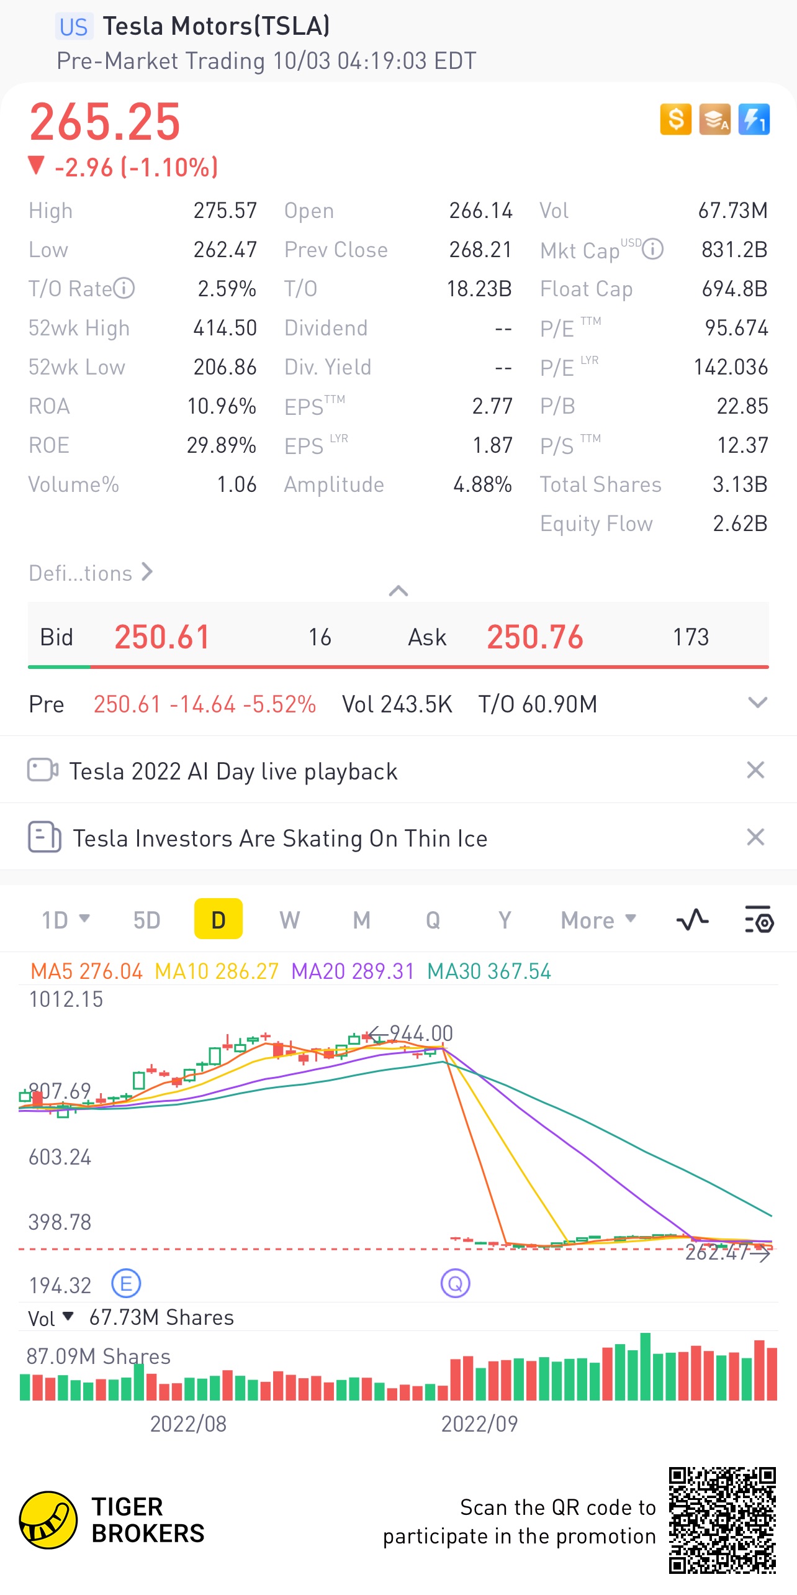Image resolution: width=797 pixels, height=1595 pixels.
Task: Collapse the stock details panel chevron
Action: tap(398, 591)
